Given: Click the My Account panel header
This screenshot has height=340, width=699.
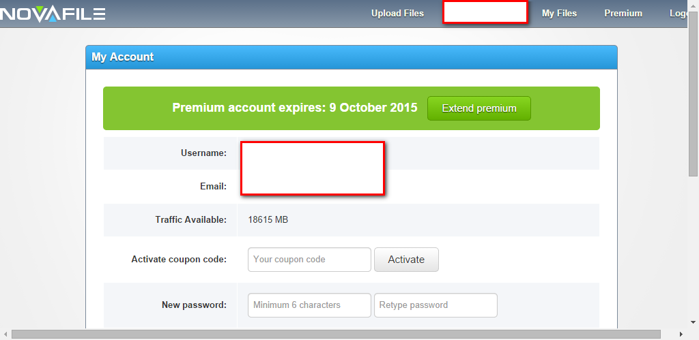Looking at the screenshot, I should pos(351,57).
